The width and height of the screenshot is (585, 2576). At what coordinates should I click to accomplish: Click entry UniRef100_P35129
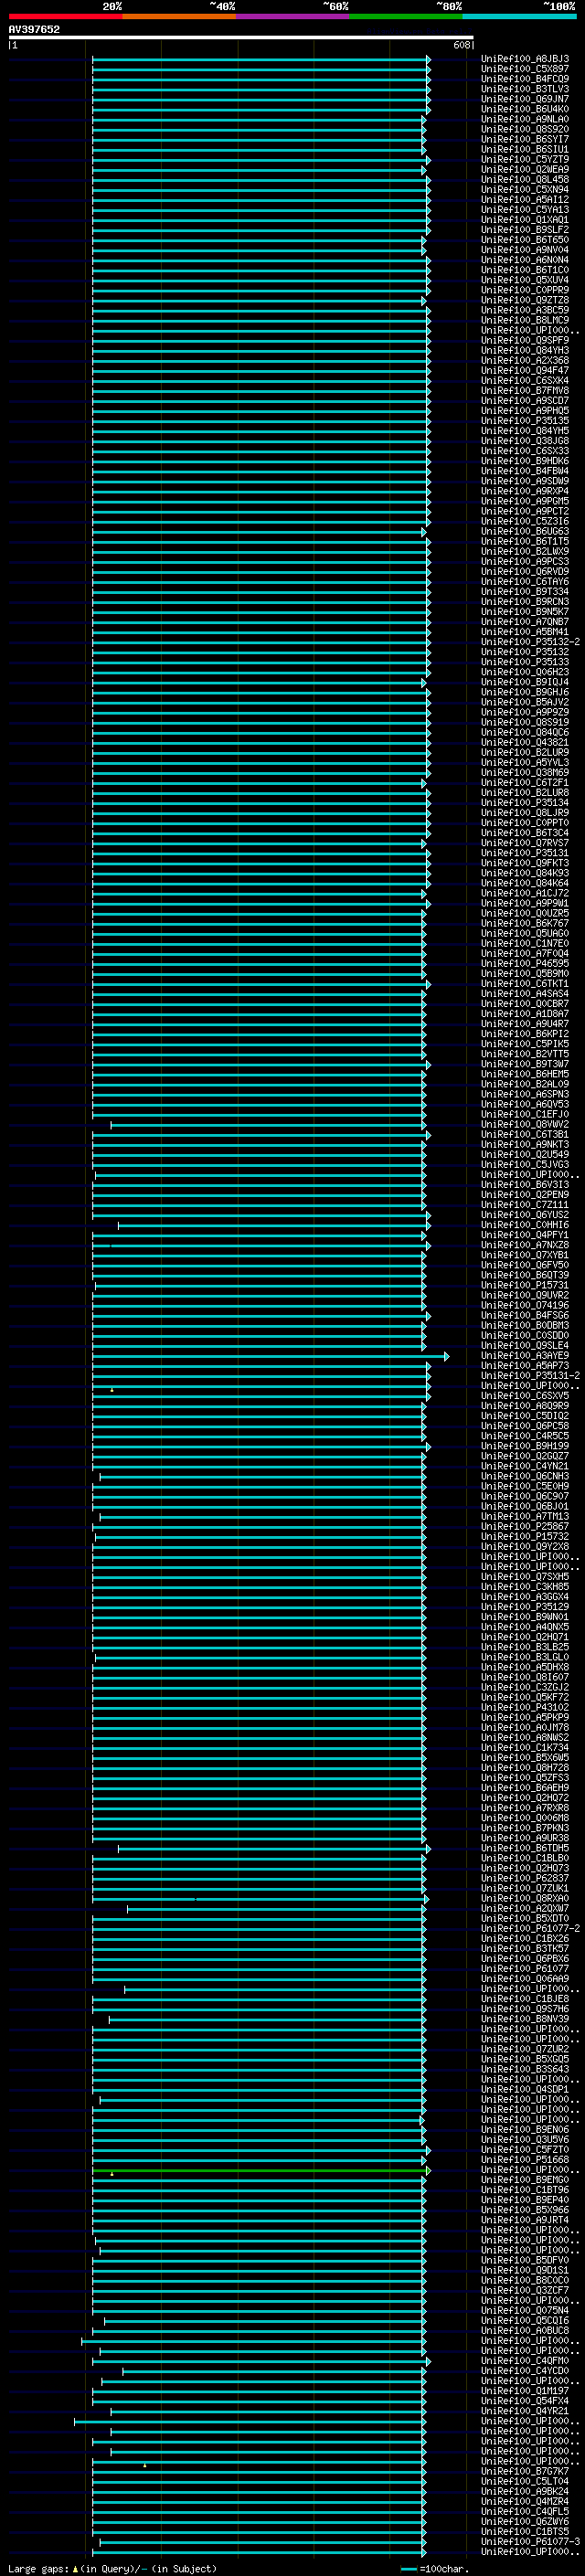[x=525, y=1607]
